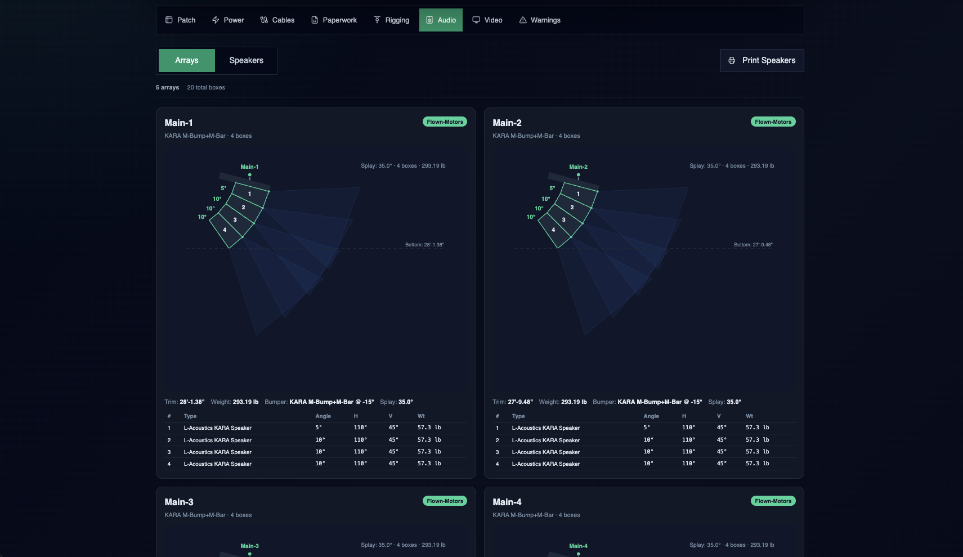
Task: Click Main-2 Trim value 27'-9.48"
Action: tap(520, 402)
